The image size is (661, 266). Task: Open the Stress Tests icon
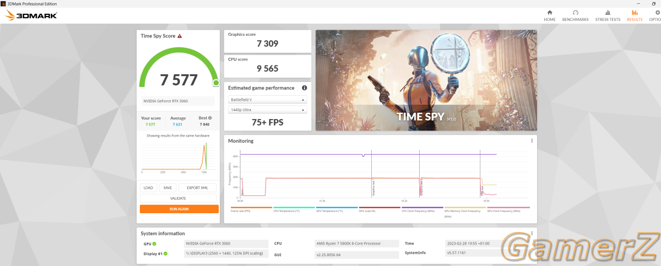coord(608,12)
